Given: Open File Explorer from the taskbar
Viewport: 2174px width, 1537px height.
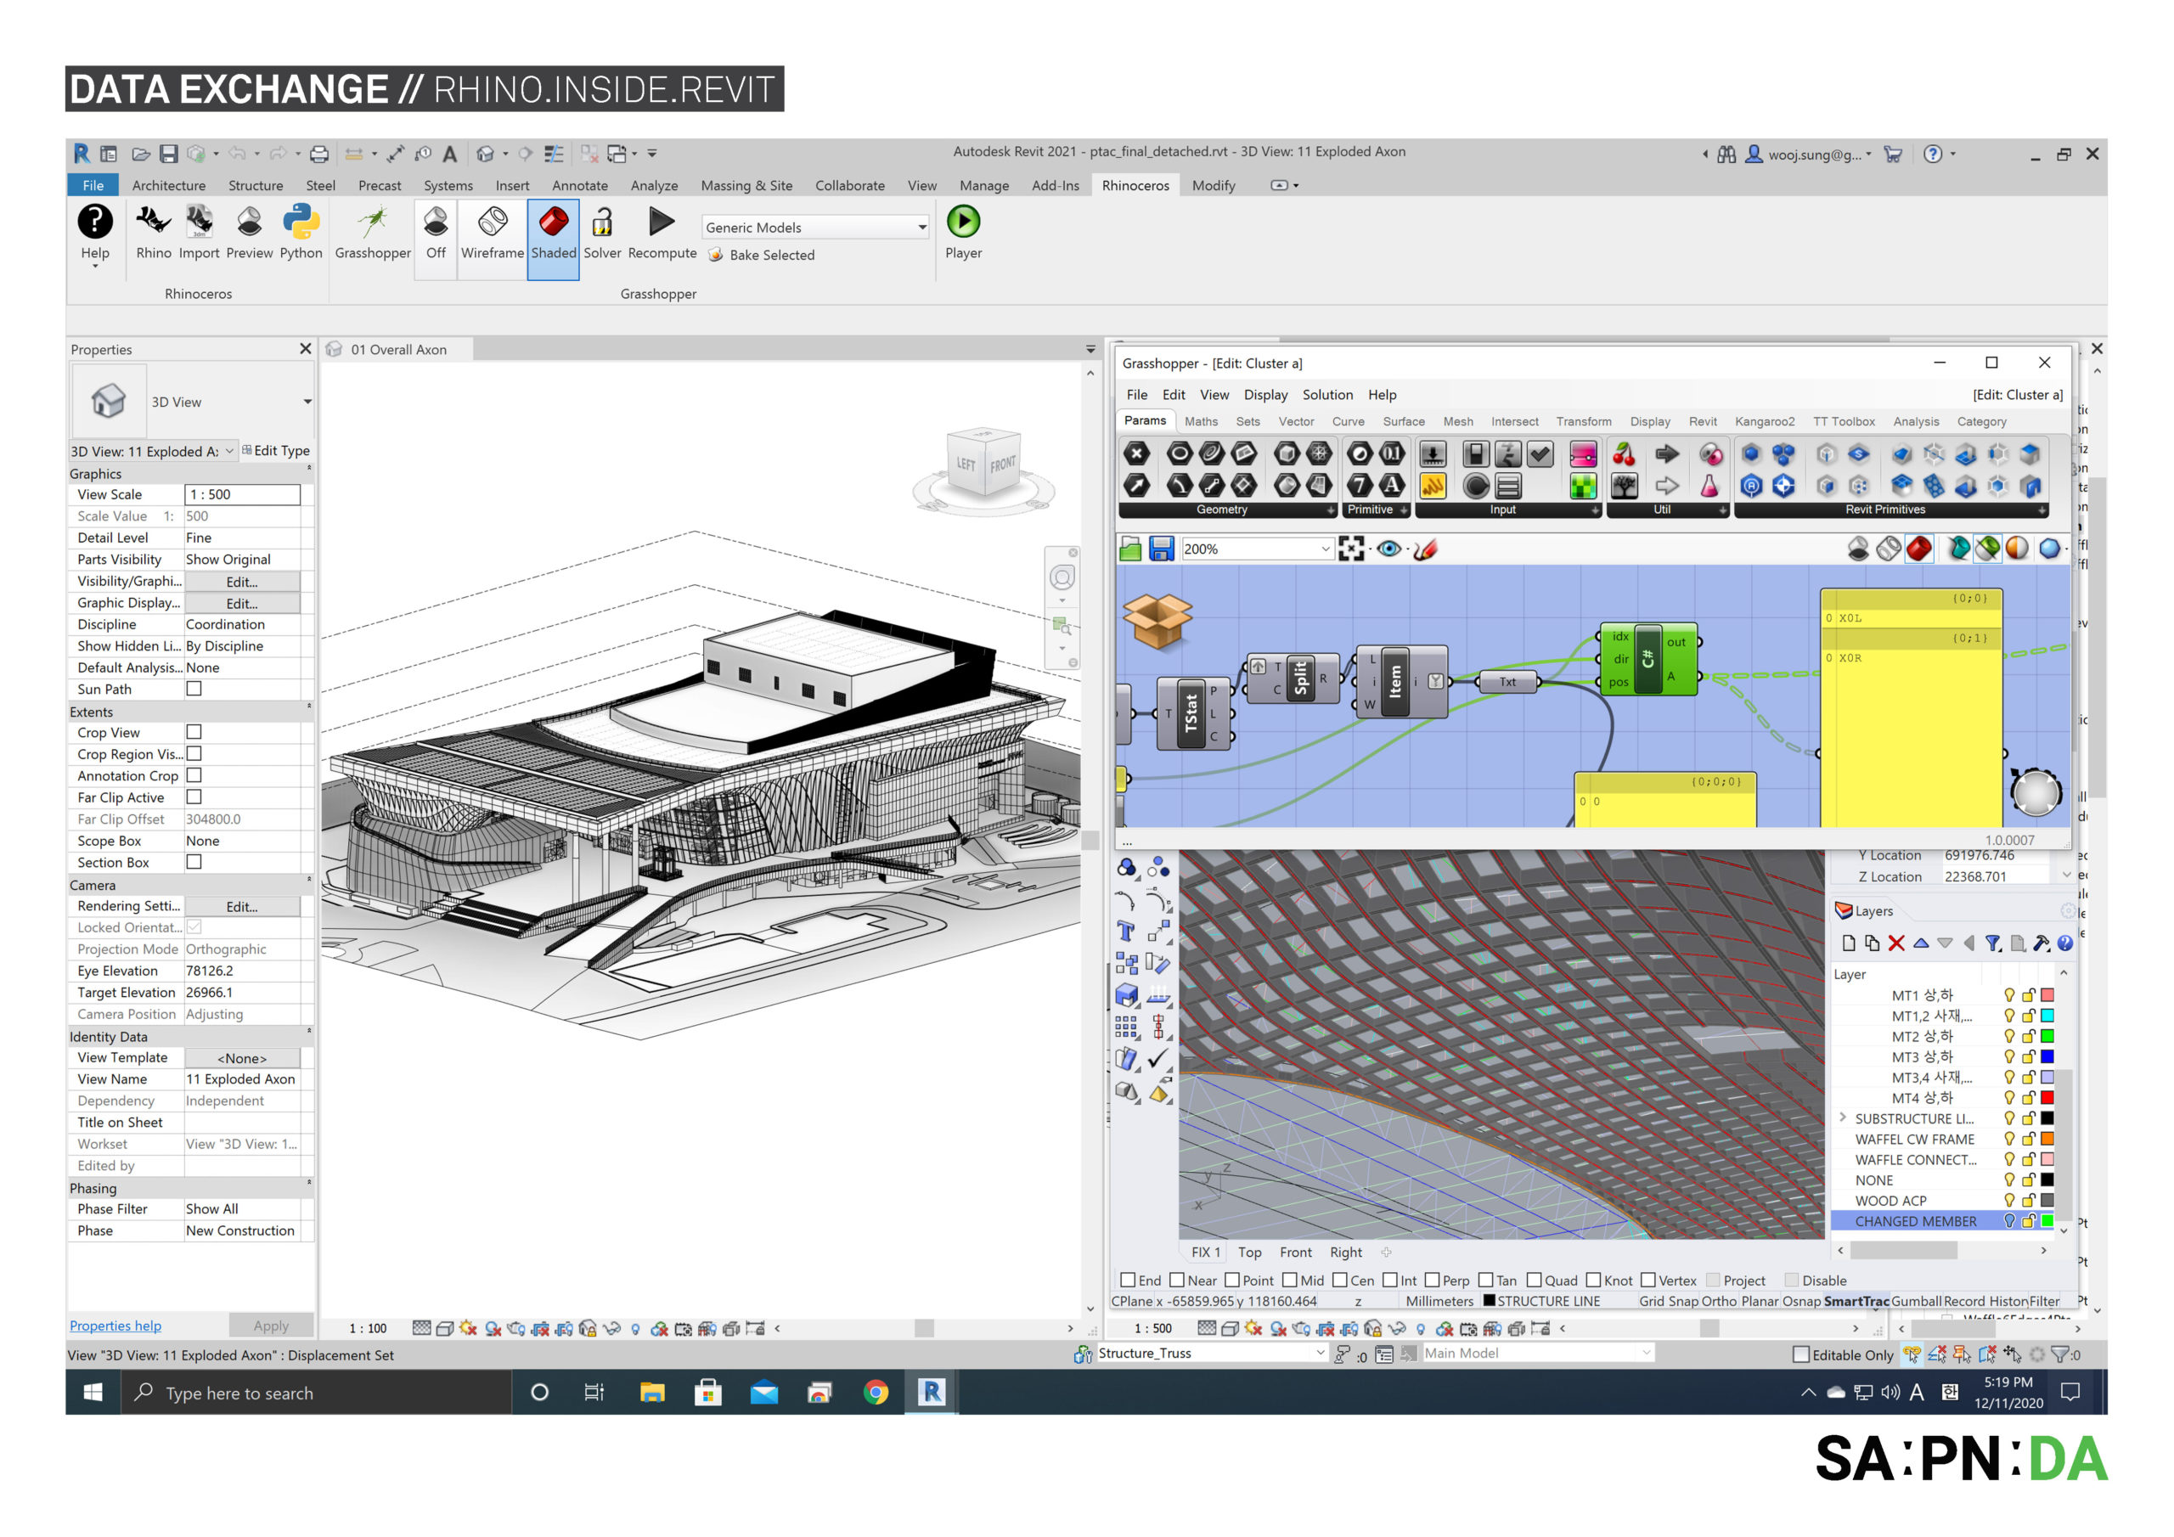Looking at the screenshot, I should coord(652,1392).
